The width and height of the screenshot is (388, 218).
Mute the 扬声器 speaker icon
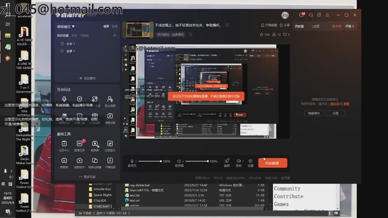[x=178, y=161]
